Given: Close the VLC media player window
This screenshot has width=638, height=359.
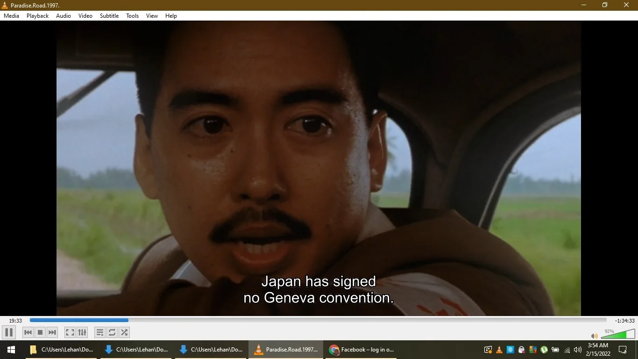Looking at the screenshot, I should coord(626,5).
